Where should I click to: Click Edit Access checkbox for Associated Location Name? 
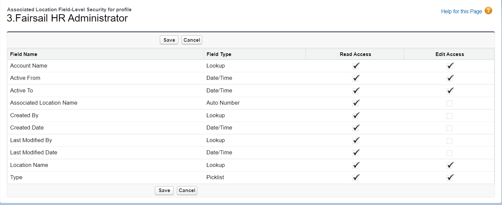450,103
